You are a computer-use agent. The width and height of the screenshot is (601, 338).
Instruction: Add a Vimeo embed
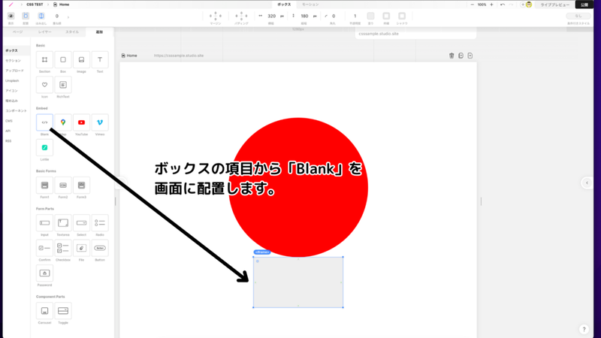100,122
